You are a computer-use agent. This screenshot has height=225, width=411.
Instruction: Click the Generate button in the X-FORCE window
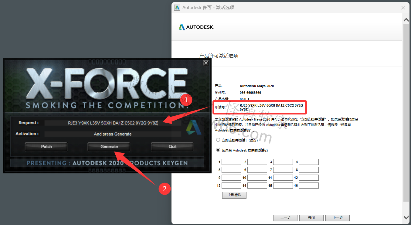(109, 147)
